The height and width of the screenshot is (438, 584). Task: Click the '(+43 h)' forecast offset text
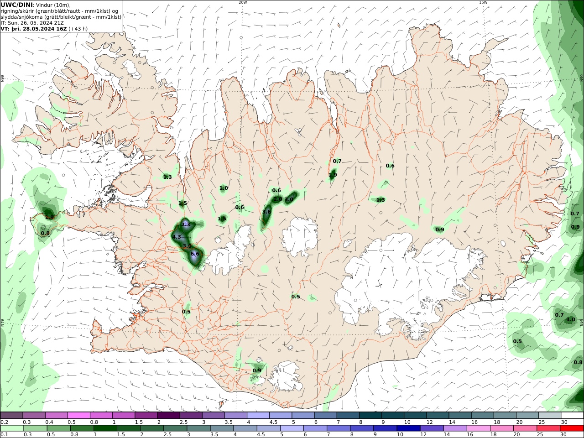point(78,29)
